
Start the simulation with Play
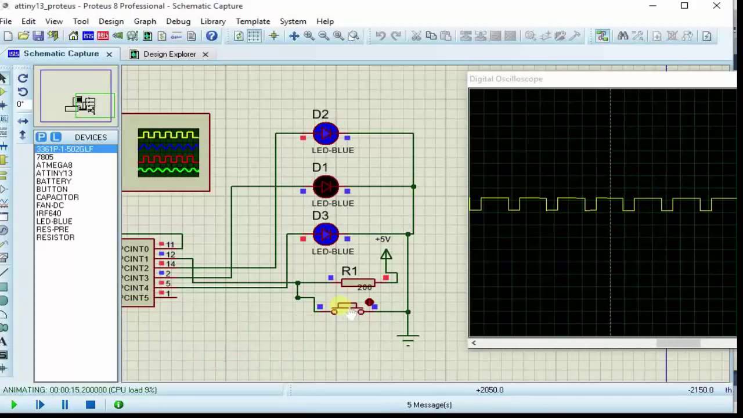(x=14, y=405)
